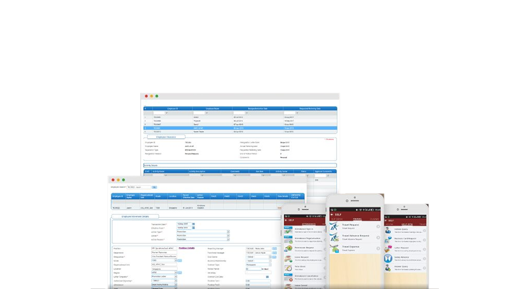
Task: Tap the Salary Advance butterfly icon
Action: 388,258
